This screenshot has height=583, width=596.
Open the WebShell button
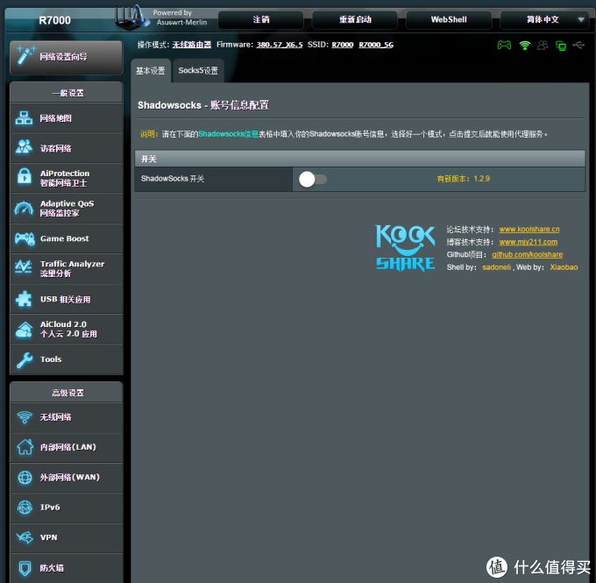[x=448, y=19]
